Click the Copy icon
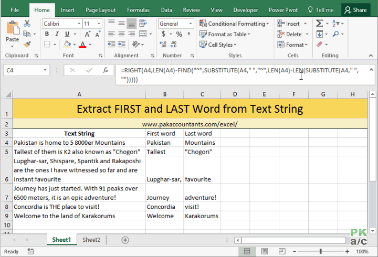The height and width of the screenshot is (257, 378). pos(27,34)
